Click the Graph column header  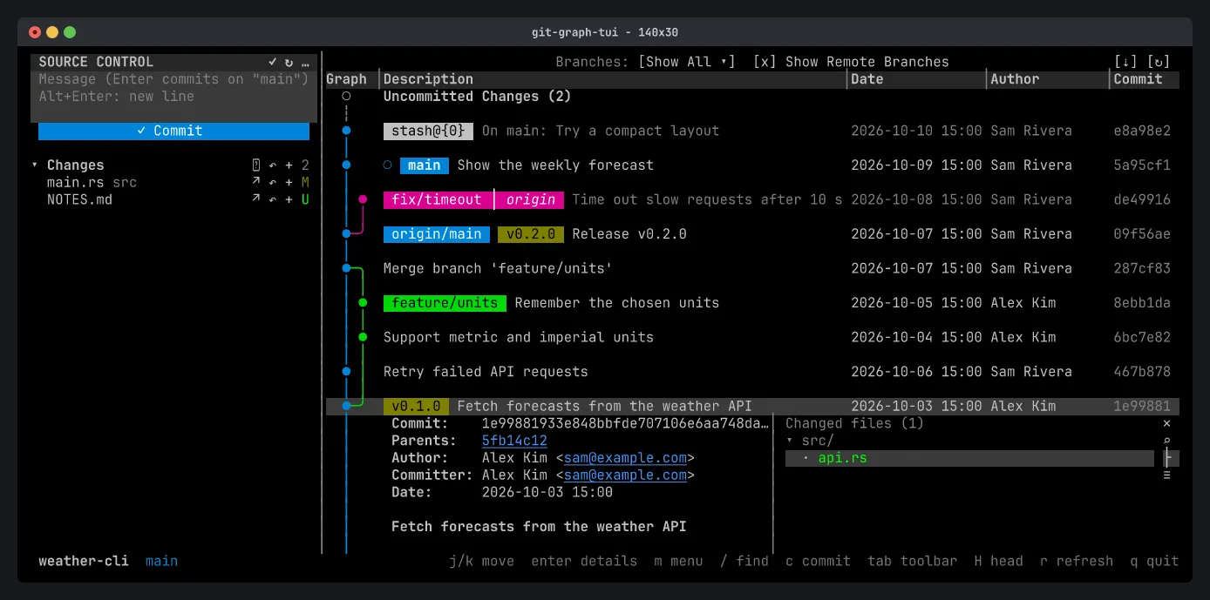coord(346,79)
